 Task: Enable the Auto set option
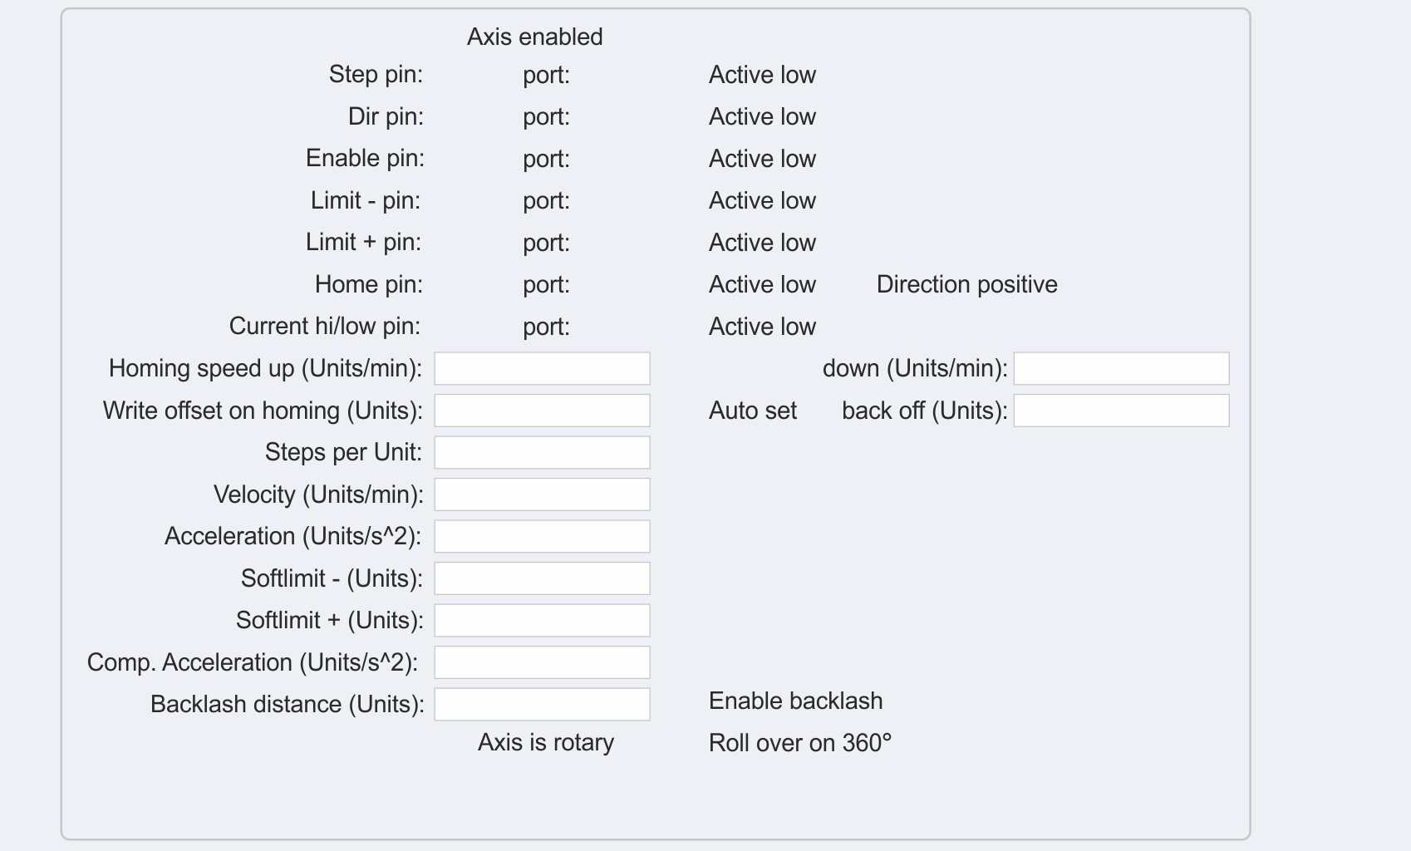click(x=752, y=411)
